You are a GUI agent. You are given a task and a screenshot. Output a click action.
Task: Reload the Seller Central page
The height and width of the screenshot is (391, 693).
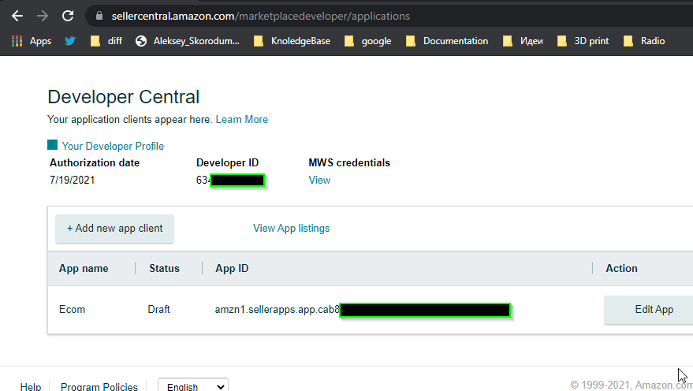68,16
